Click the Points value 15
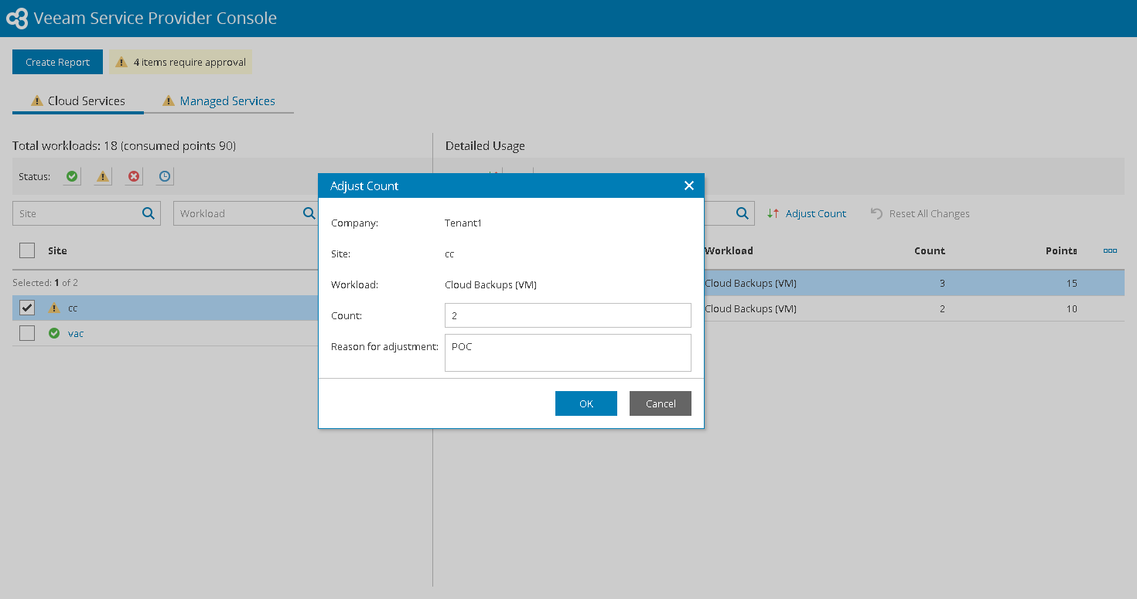Screen dimensions: 1137x599 click(1071, 283)
